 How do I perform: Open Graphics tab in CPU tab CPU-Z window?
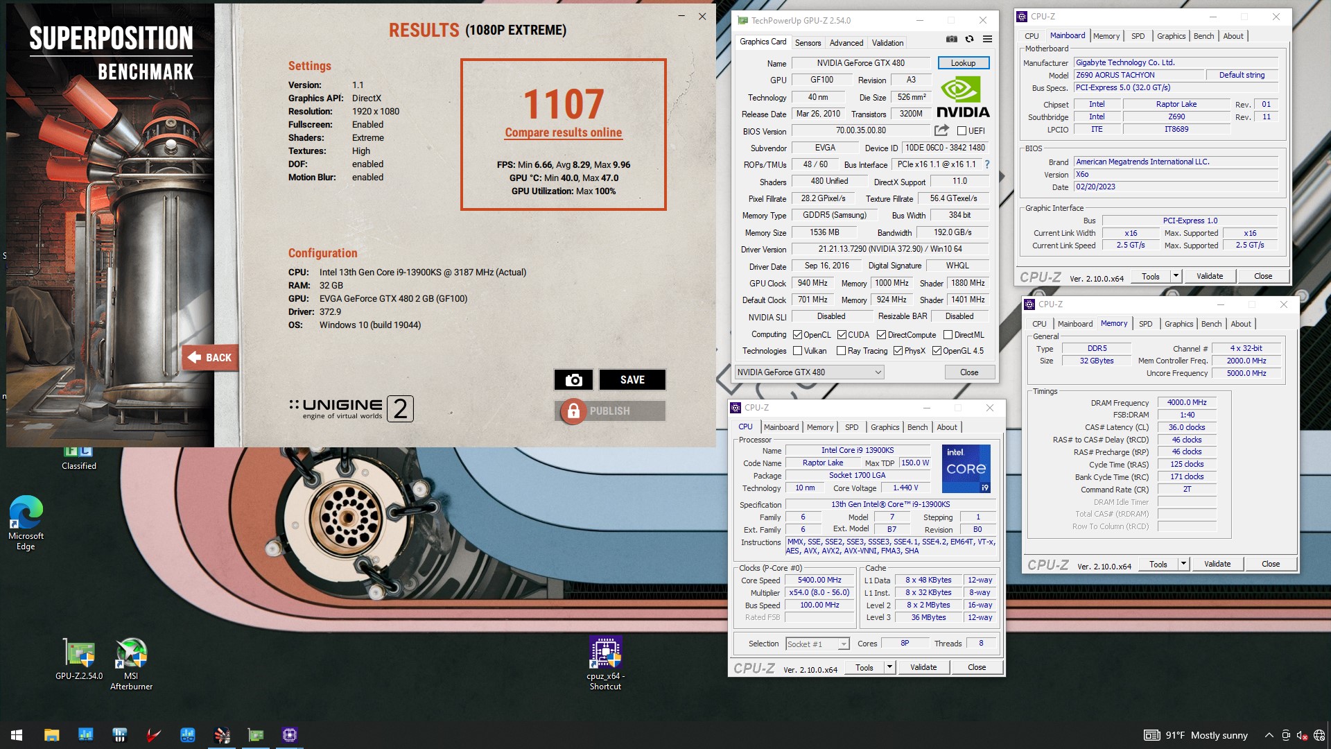(885, 427)
